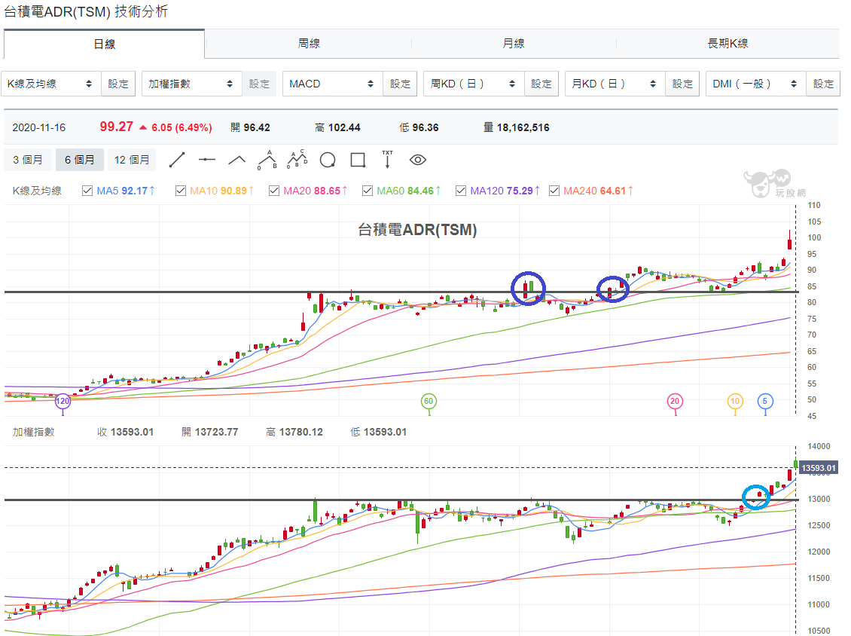Switch to the 月線 monthly chart tab
Image resolution: width=851 pixels, height=636 pixels.
[514, 44]
